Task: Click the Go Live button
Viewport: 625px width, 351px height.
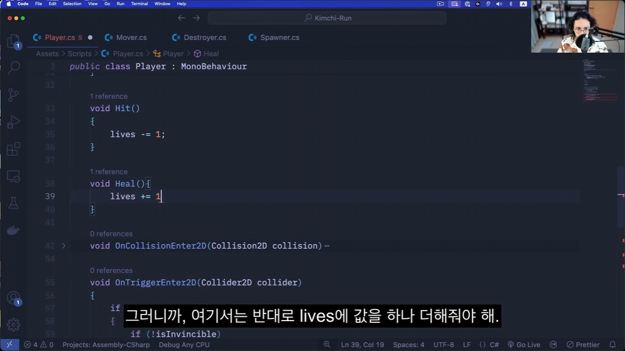Action: click(524, 344)
